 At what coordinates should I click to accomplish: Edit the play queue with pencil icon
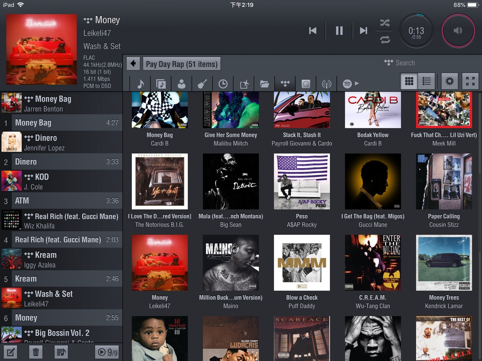[10, 352]
